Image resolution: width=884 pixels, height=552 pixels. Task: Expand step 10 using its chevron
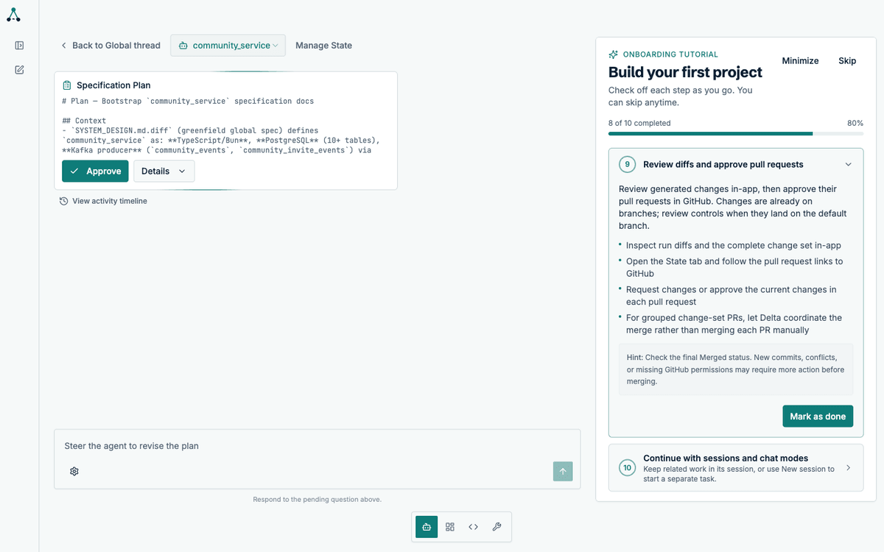(848, 467)
